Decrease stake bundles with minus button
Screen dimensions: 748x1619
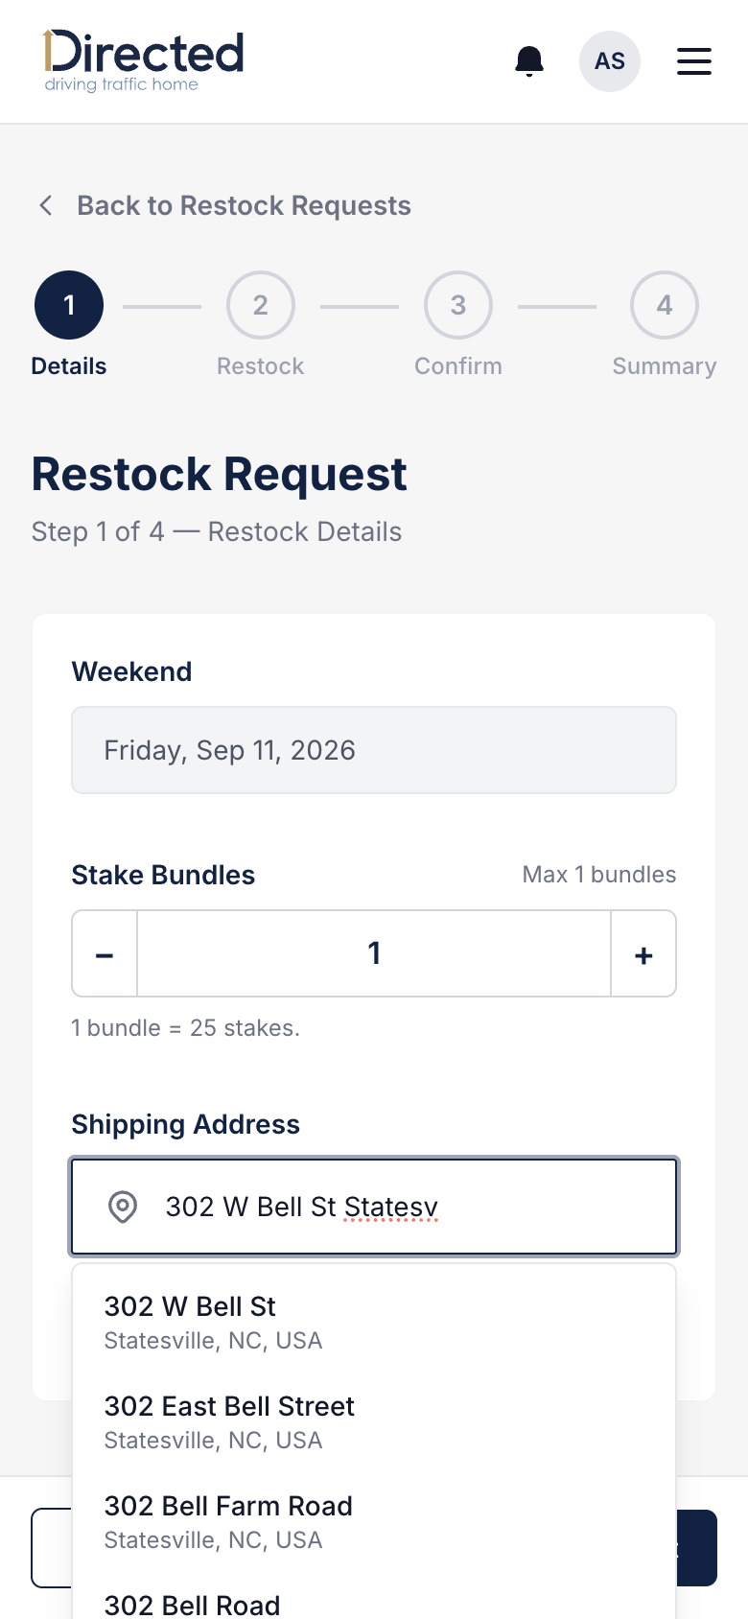(105, 954)
